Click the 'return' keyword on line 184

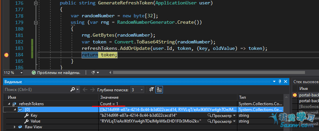pos(90,55)
